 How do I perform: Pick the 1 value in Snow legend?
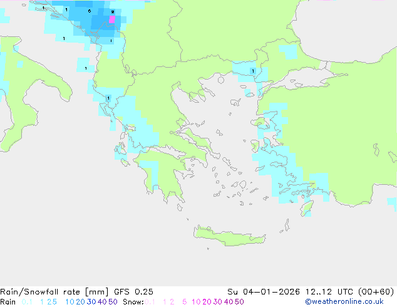click(x=165, y=302)
